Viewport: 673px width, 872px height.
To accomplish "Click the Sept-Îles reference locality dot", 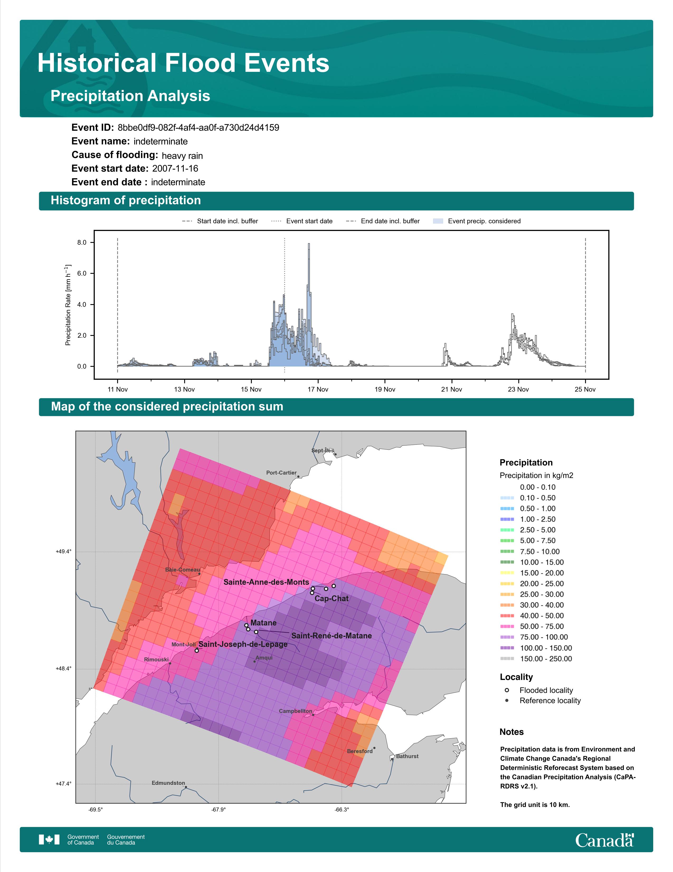I will pos(335,454).
